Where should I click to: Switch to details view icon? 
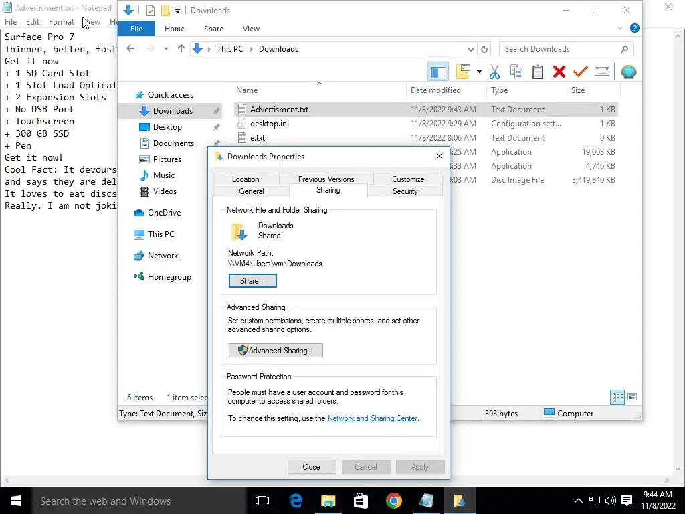(x=617, y=397)
